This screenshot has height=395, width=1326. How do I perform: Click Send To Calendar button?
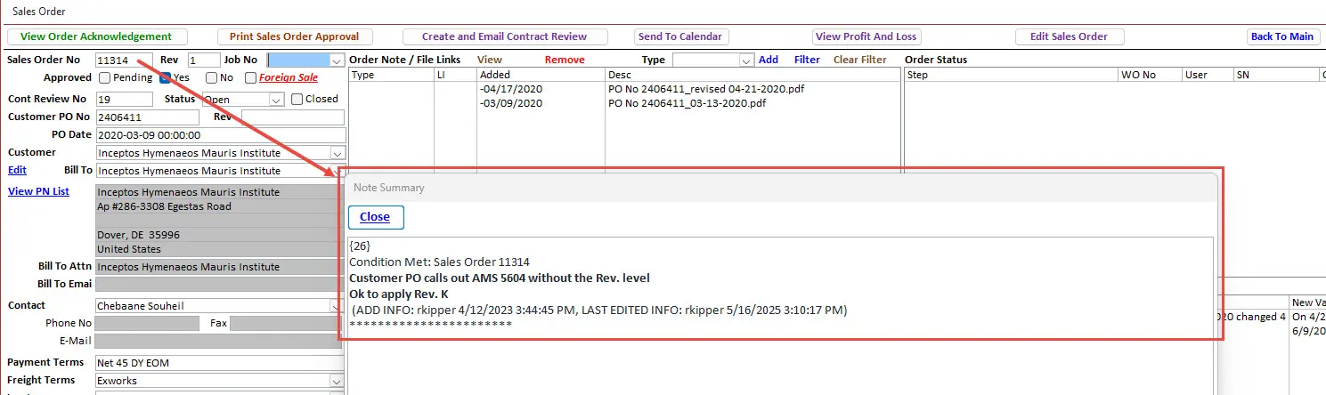click(x=680, y=36)
